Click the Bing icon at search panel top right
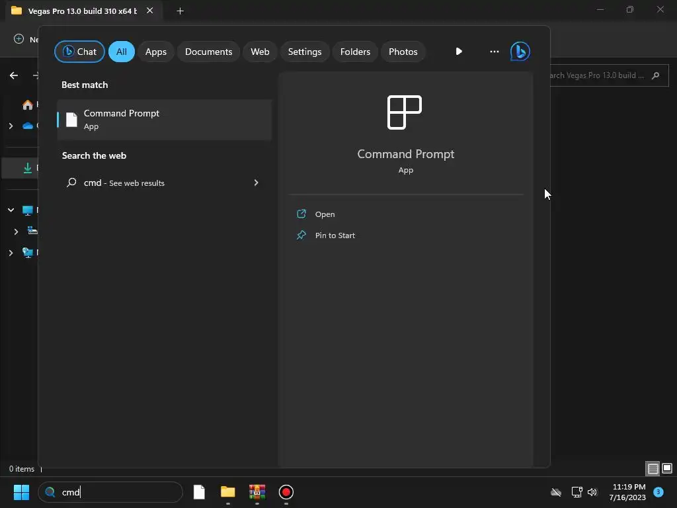Screen dimensions: 677x508 (x=520, y=52)
